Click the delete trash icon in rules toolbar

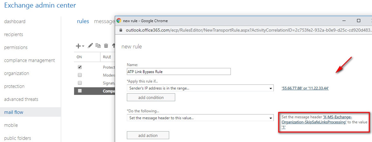(106, 46)
